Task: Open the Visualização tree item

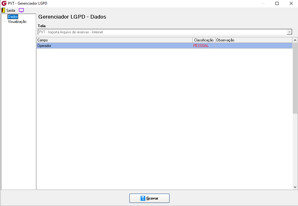Action: click(17, 22)
